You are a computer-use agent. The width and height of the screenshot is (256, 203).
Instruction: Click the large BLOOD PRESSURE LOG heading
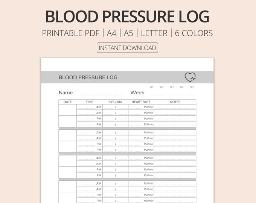click(x=127, y=17)
